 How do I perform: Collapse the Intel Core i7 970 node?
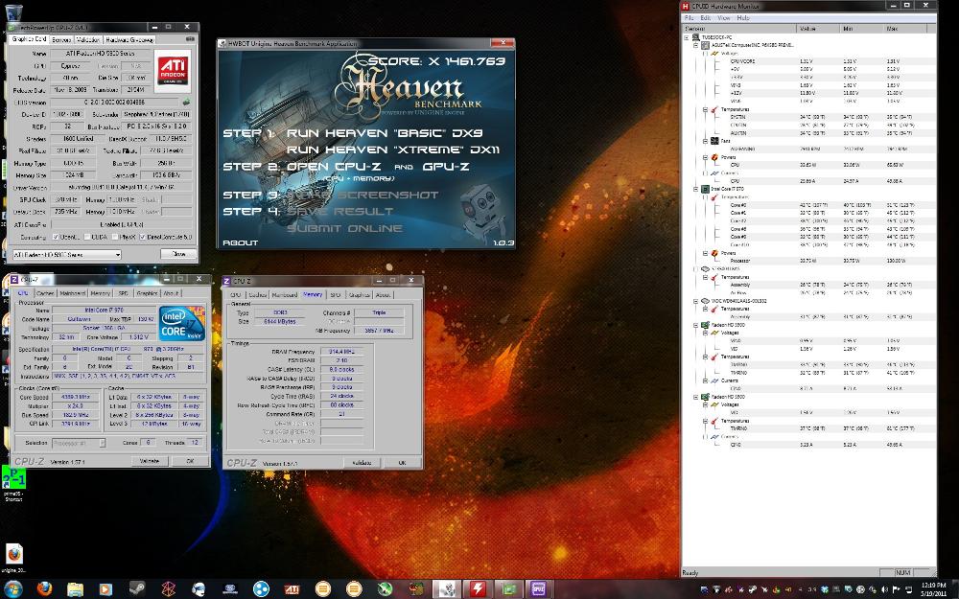696,189
